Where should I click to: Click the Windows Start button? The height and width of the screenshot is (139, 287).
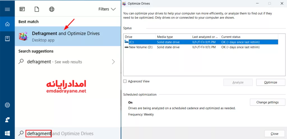click(7, 133)
